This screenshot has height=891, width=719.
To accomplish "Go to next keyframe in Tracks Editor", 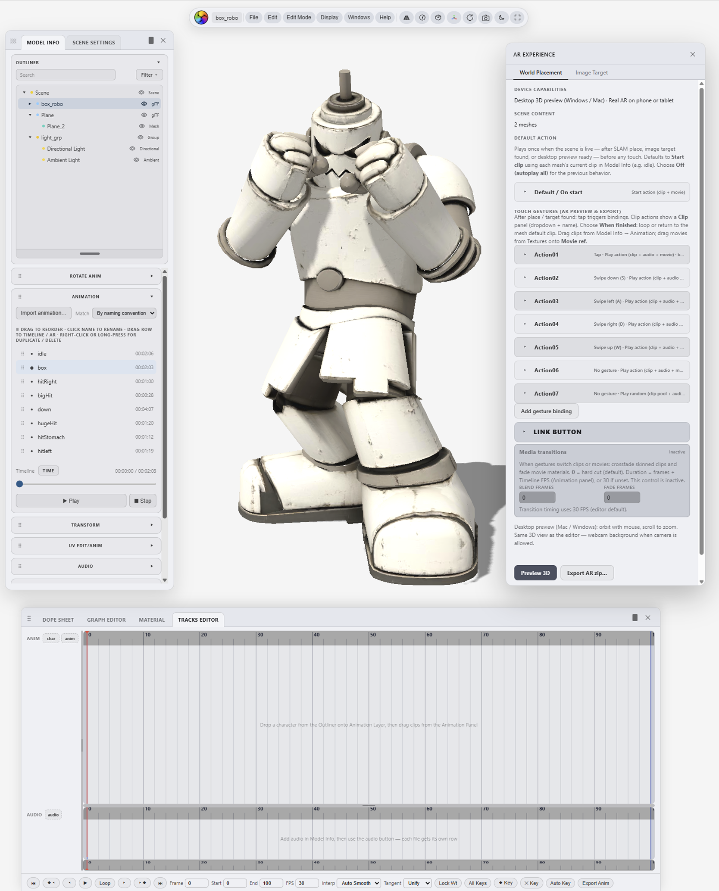I will [142, 883].
